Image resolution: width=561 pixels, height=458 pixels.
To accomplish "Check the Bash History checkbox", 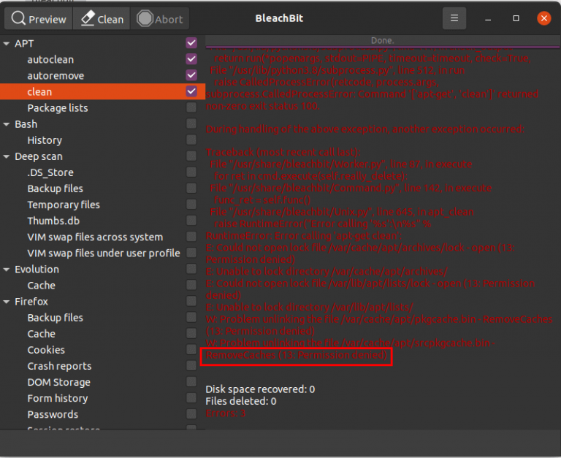I will tap(191, 140).
